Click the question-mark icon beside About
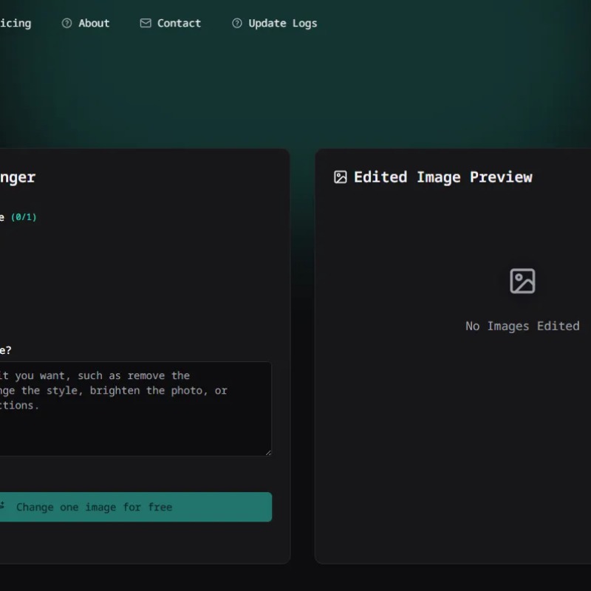Viewport: 591px width, 591px height. click(66, 24)
